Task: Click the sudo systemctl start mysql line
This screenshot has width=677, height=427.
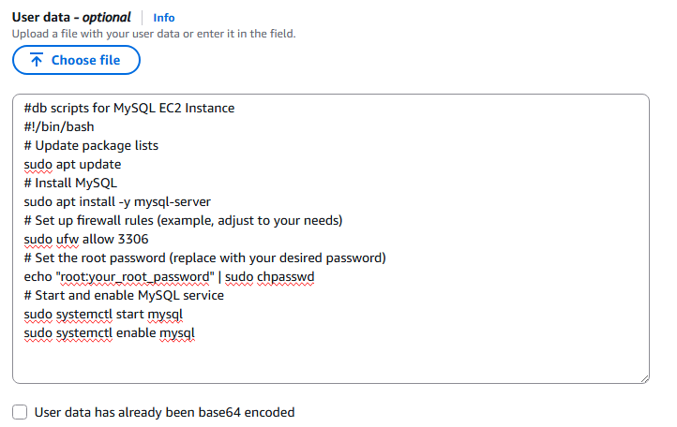Action: tap(103, 314)
